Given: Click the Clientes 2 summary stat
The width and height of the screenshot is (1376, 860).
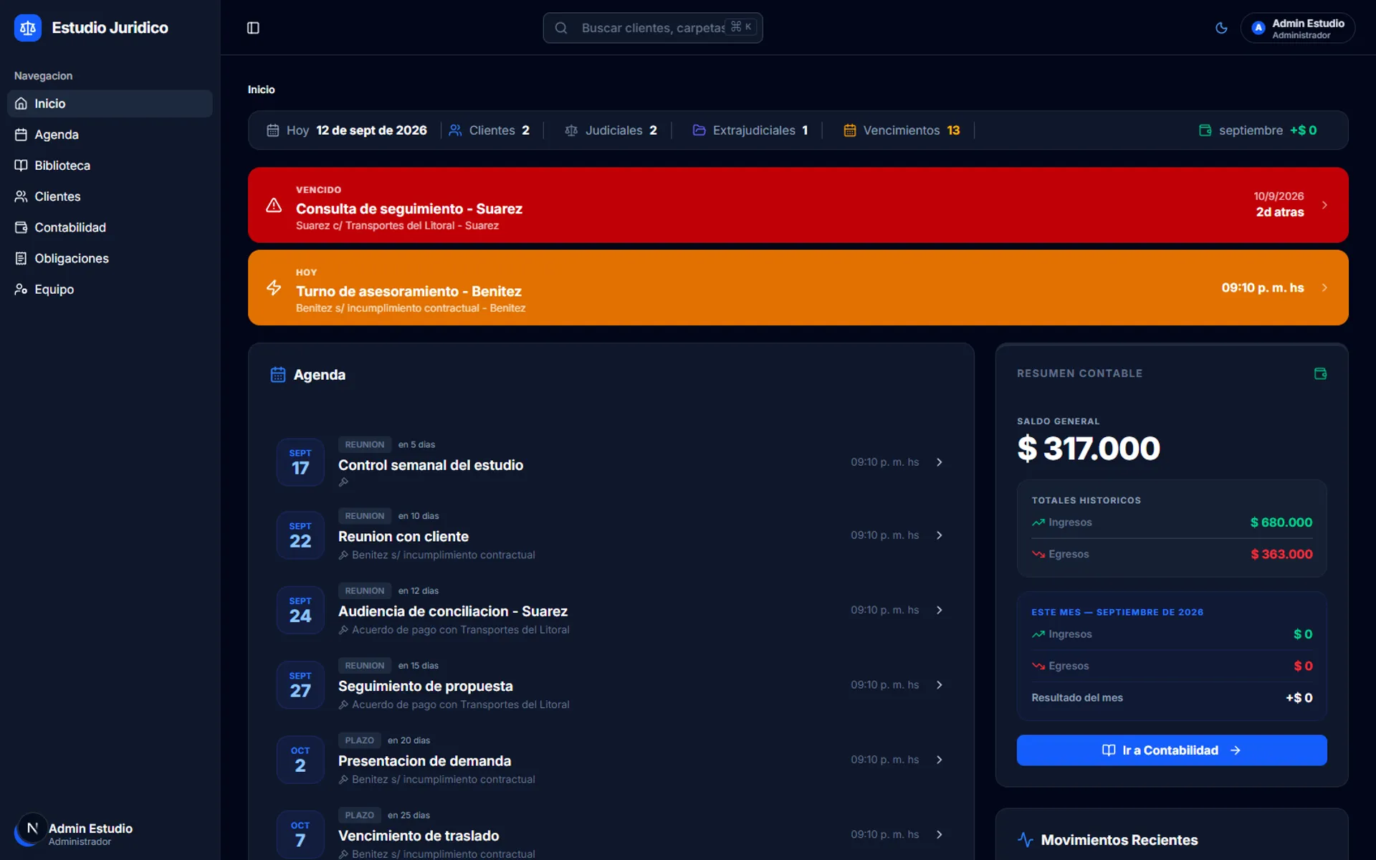Looking at the screenshot, I should [x=489, y=130].
